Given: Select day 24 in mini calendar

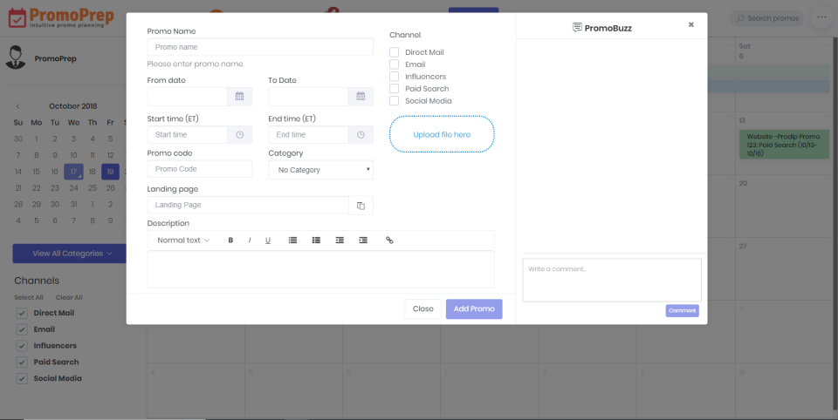Looking at the screenshot, I should tap(73, 188).
